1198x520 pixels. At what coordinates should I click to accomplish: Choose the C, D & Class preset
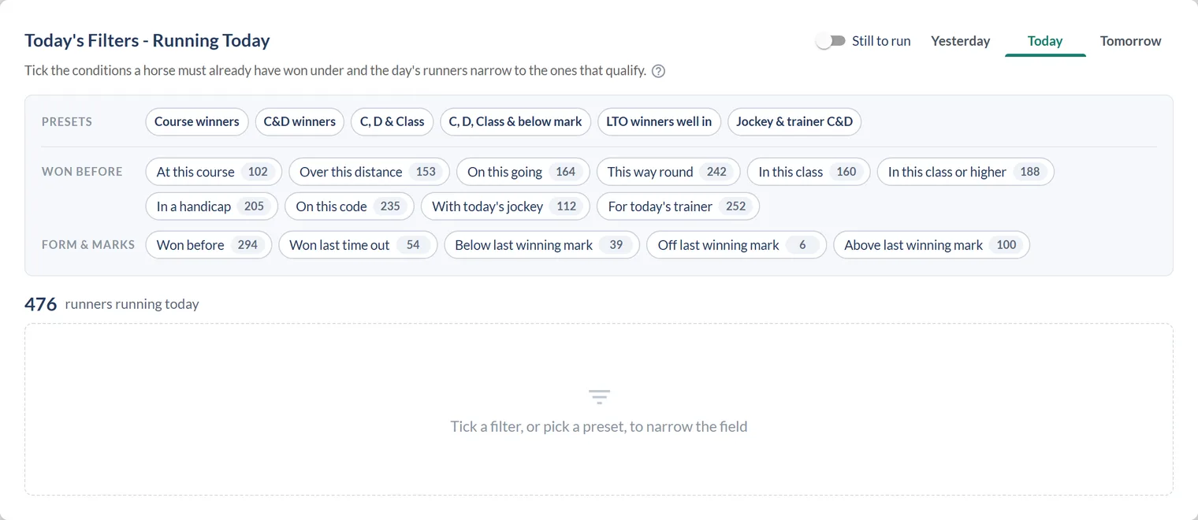point(392,121)
